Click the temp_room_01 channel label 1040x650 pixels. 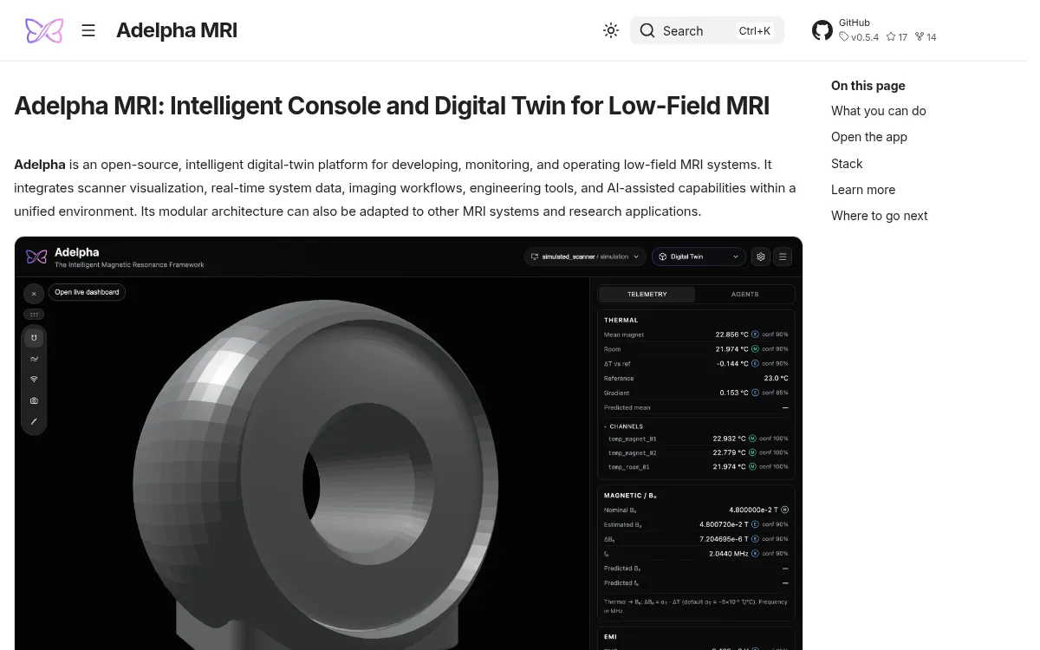point(629,467)
